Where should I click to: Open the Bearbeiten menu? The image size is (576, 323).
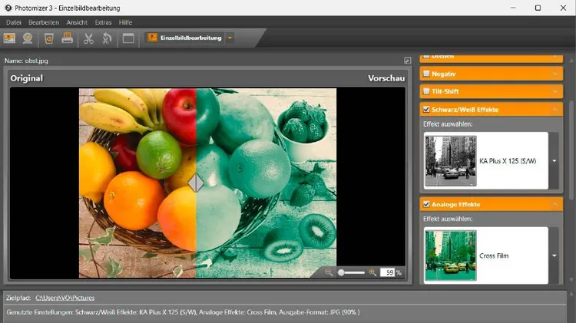pos(44,22)
